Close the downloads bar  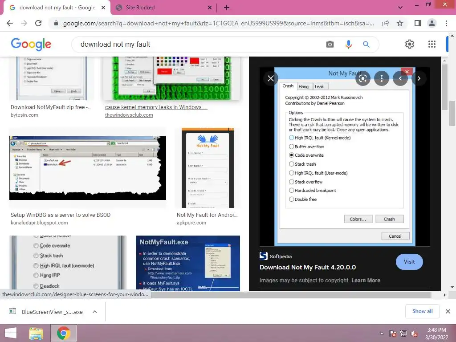pyautogui.click(x=448, y=311)
